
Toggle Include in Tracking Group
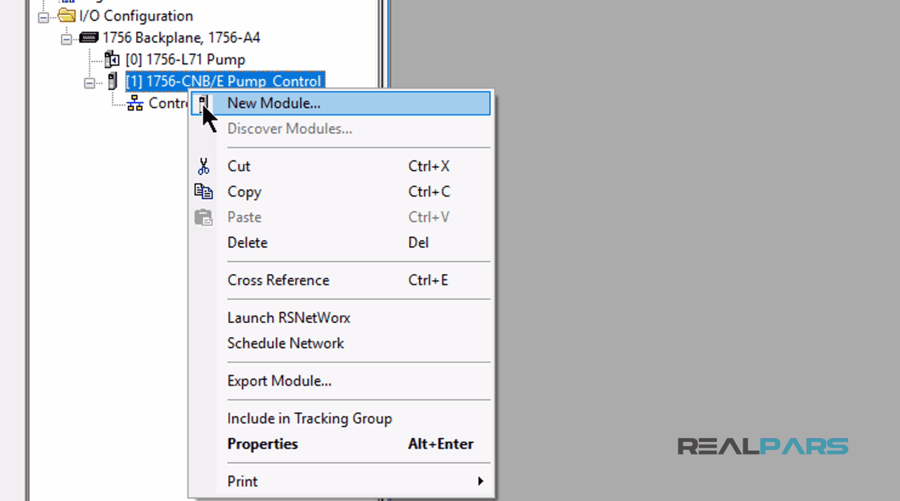pos(309,418)
